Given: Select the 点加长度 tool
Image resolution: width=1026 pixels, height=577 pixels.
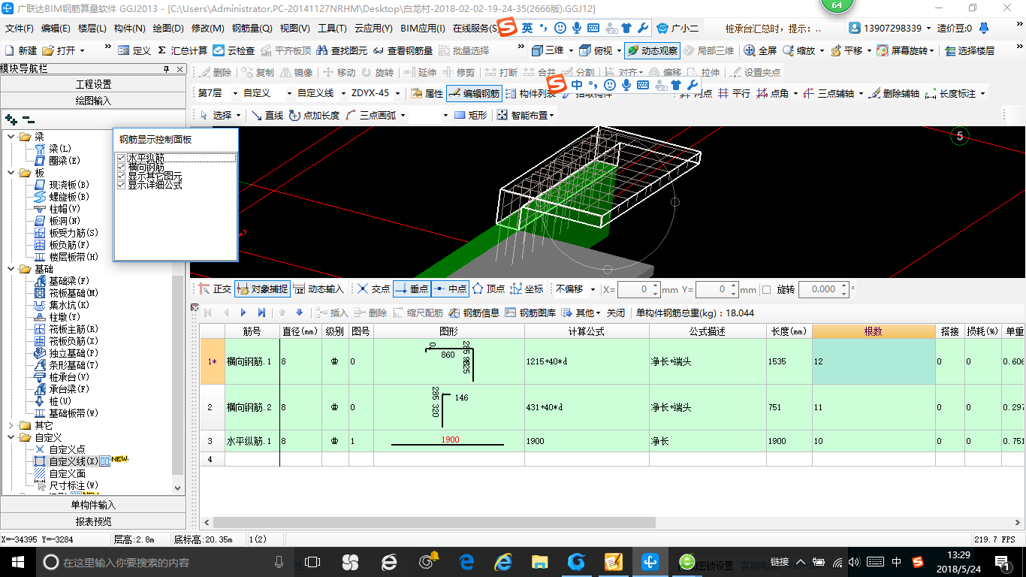Looking at the screenshot, I should [314, 116].
